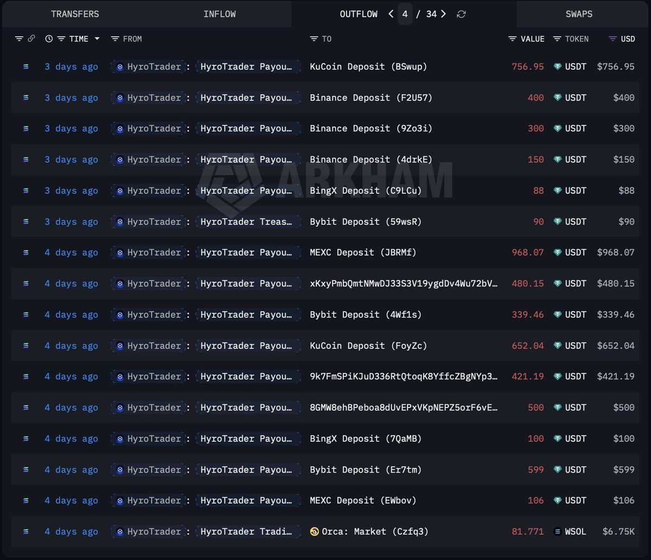Click HyroTrader logo icon in BingX (7QaMB) row
Viewport: 651px width, 560px height.
(120, 438)
